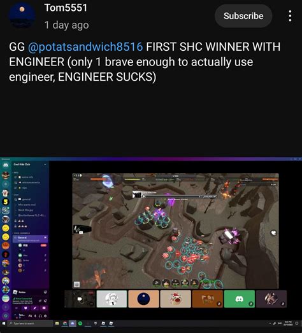Screen dimensions: 302x333
Task: Disconnect from voice using the phone icon
Action: [x=45, y=301]
